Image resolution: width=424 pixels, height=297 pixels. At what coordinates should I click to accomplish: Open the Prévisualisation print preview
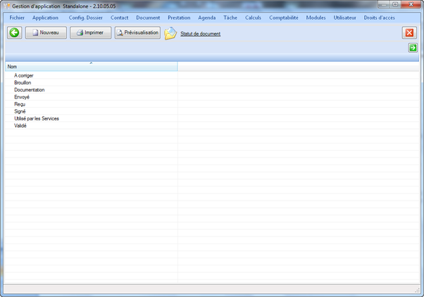[138, 32]
